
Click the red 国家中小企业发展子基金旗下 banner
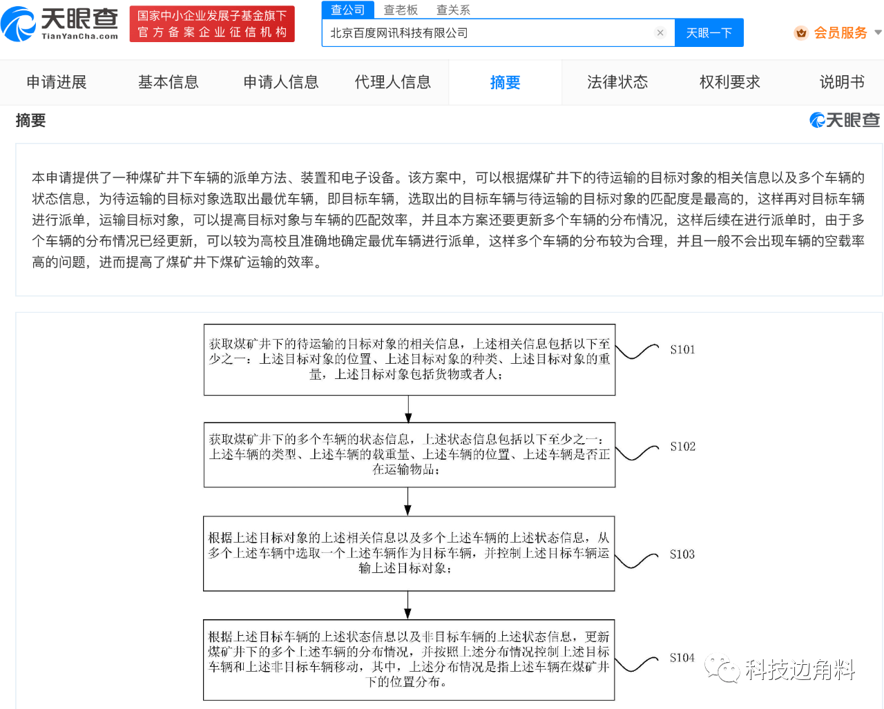point(212,24)
